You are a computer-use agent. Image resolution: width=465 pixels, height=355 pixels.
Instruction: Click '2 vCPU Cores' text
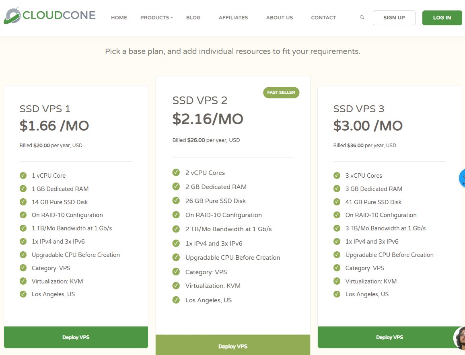coord(205,173)
